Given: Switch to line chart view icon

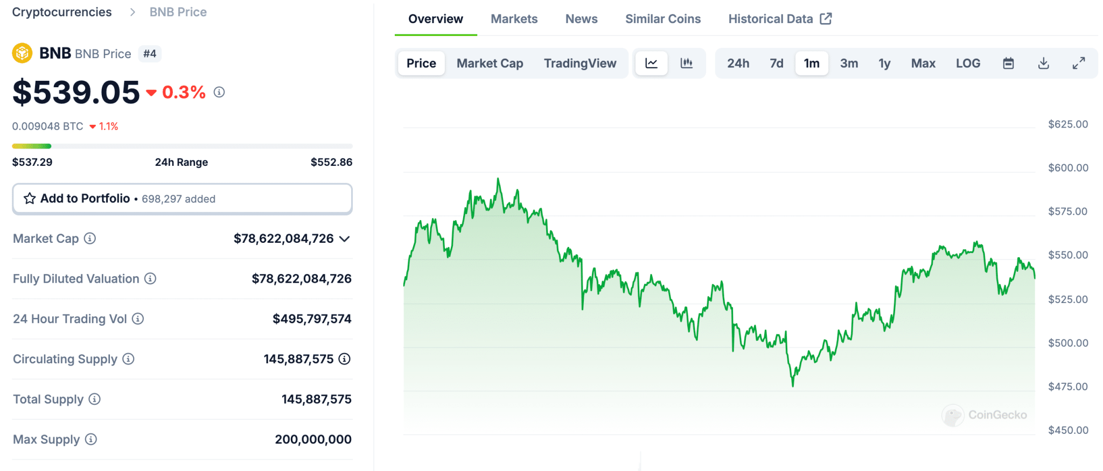Looking at the screenshot, I should [x=651, y=64].
